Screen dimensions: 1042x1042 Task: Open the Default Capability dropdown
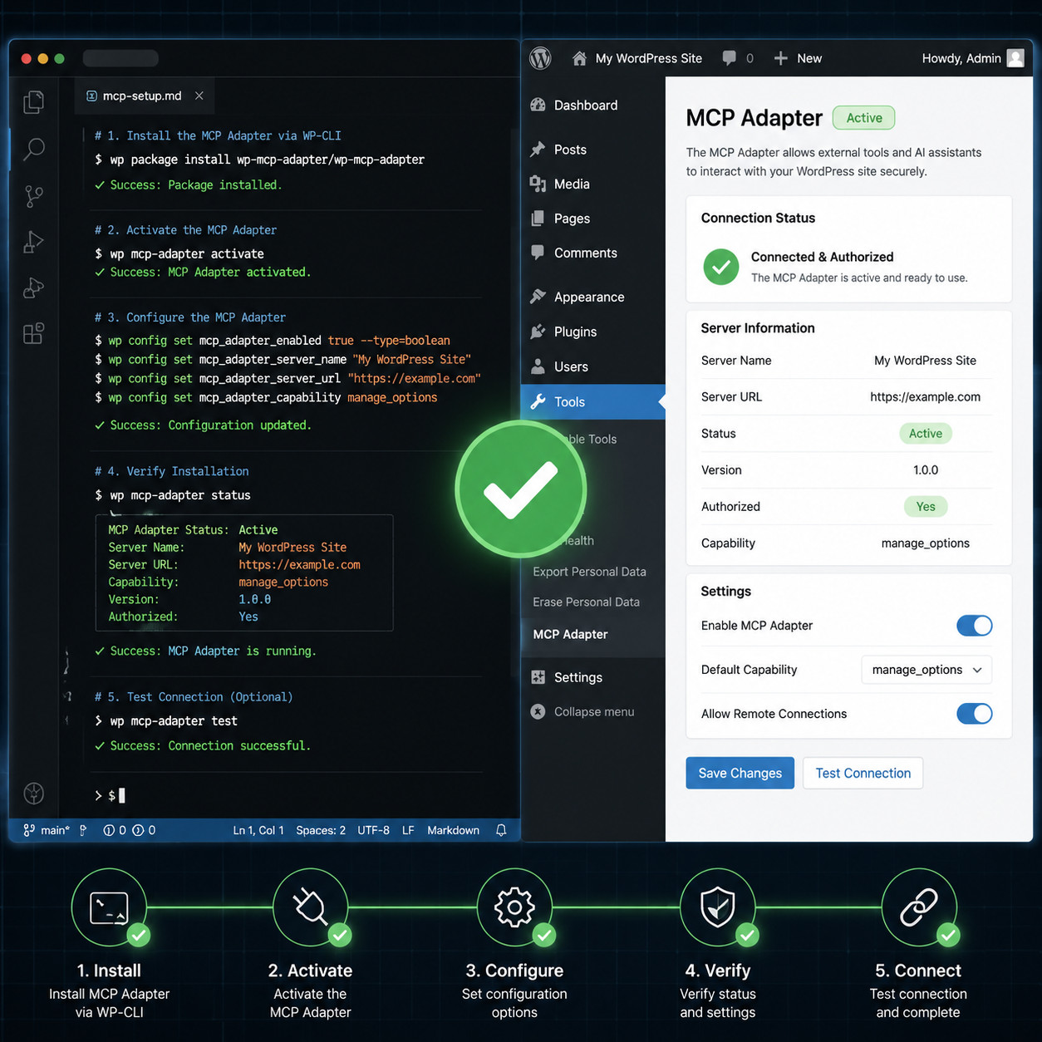click(926, 670)
